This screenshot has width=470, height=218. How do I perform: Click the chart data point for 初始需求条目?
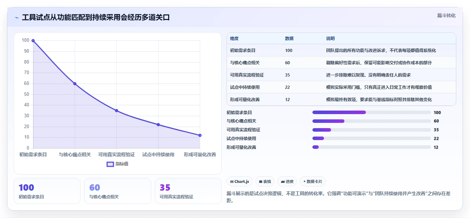tap(33, 41)
